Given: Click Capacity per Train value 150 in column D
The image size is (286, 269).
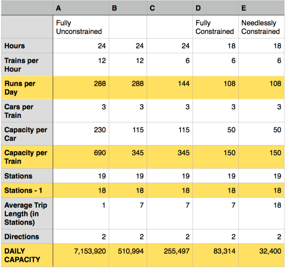Looking at the screenshot, I should point(230,153).
